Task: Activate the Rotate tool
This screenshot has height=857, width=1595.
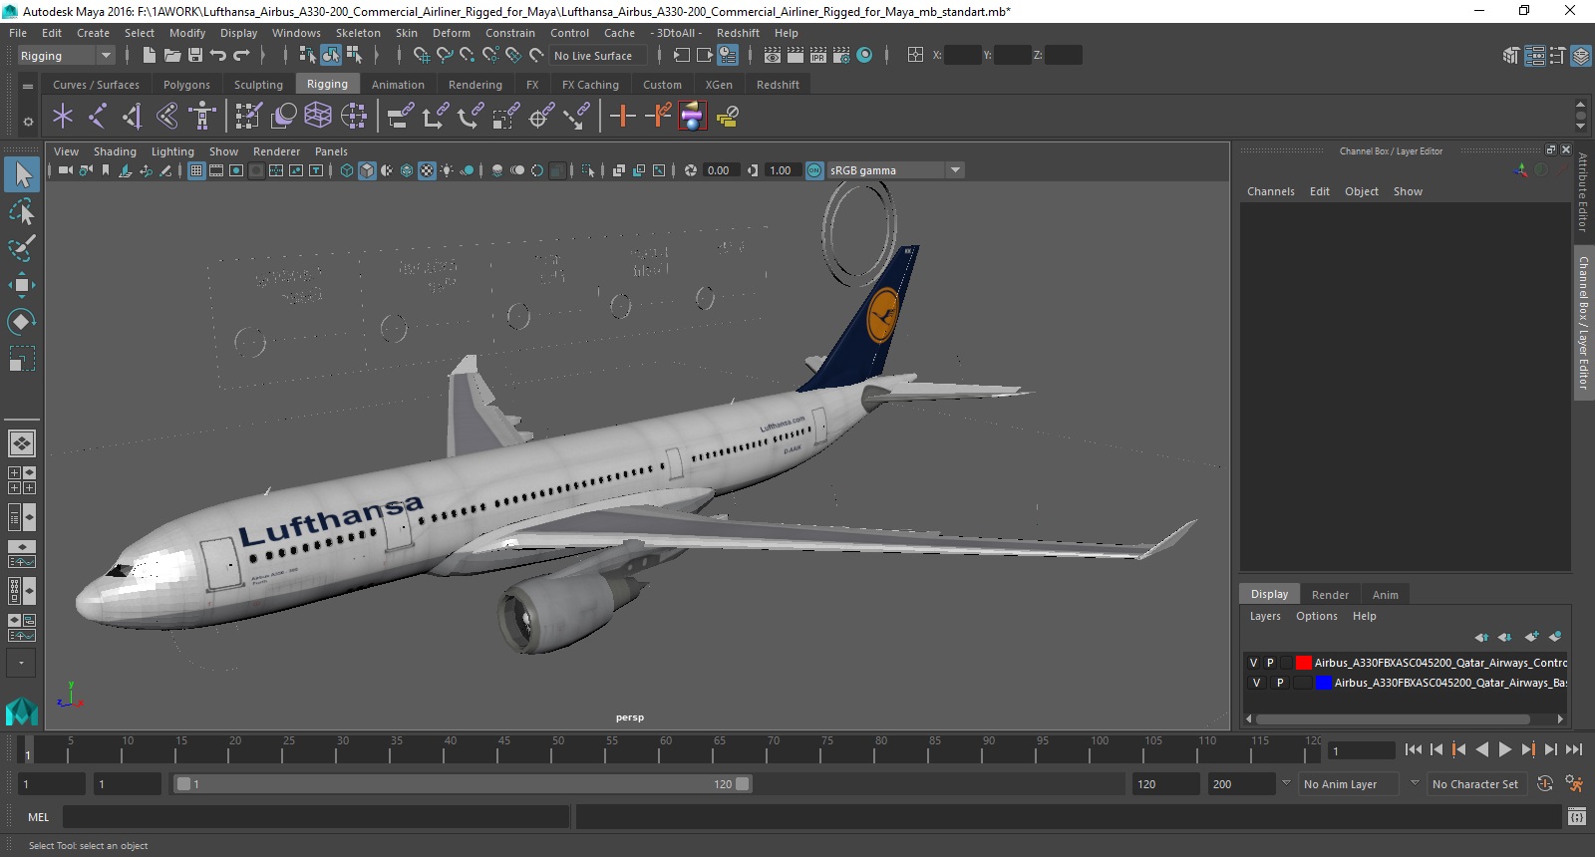Action: (22, 321)
